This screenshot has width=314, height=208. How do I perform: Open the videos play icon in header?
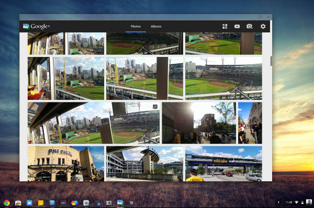[237, 27]
